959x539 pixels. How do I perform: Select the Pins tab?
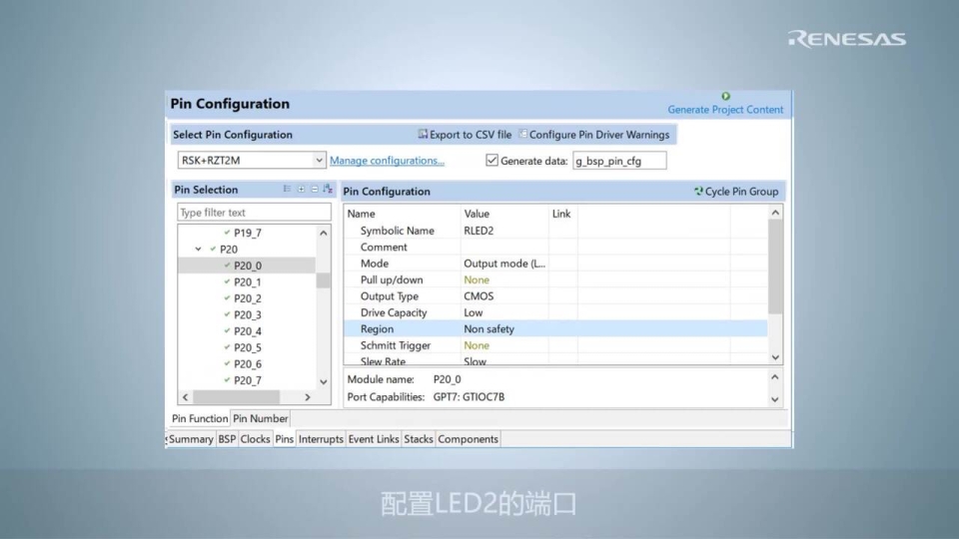point(285,439)
